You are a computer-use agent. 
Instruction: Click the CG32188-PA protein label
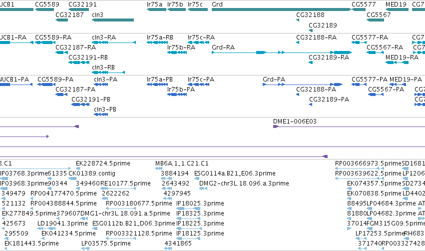316,89
